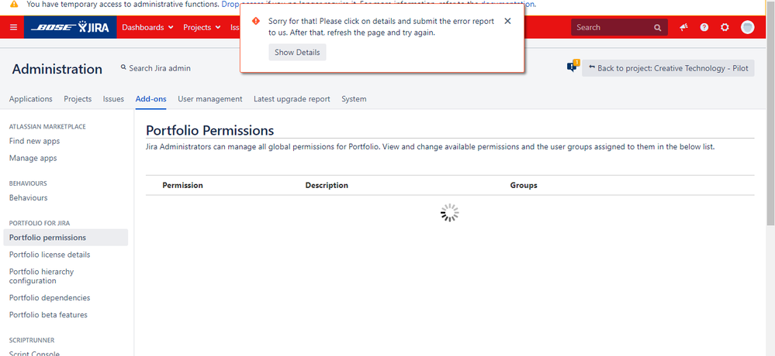Open Manage apps link
The image size is (775, 356).
[33, 159]
